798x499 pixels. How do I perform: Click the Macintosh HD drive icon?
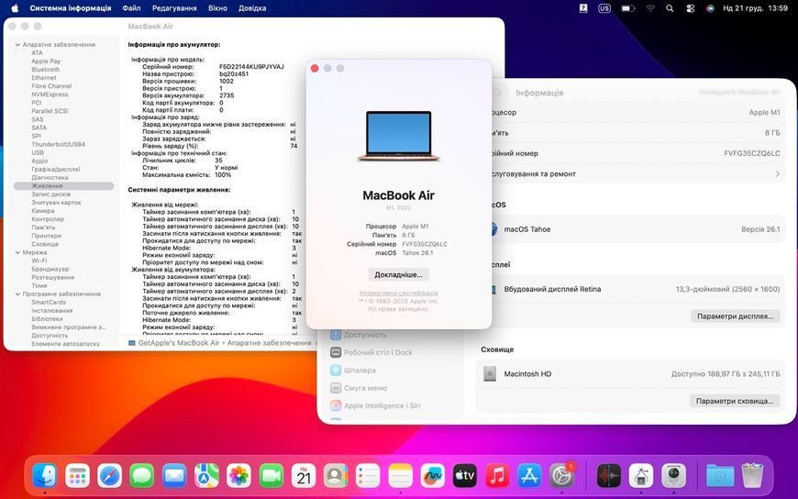coord(490,373)
